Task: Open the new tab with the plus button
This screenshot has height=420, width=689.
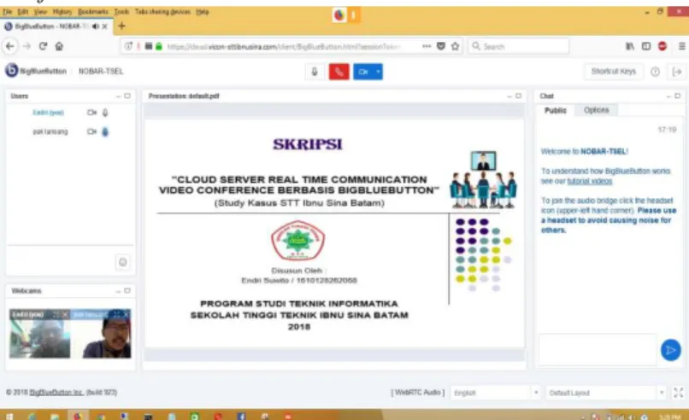Action: coord(121,26)
